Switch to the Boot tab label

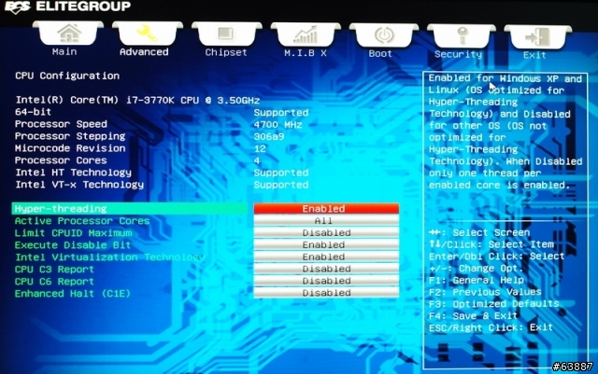(380, 54)
